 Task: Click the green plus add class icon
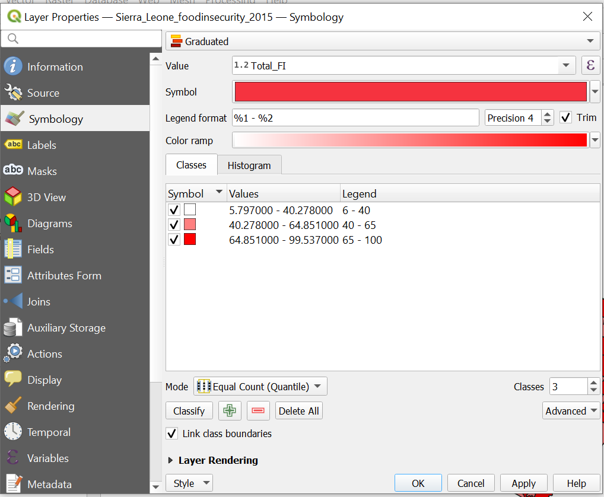230,411
